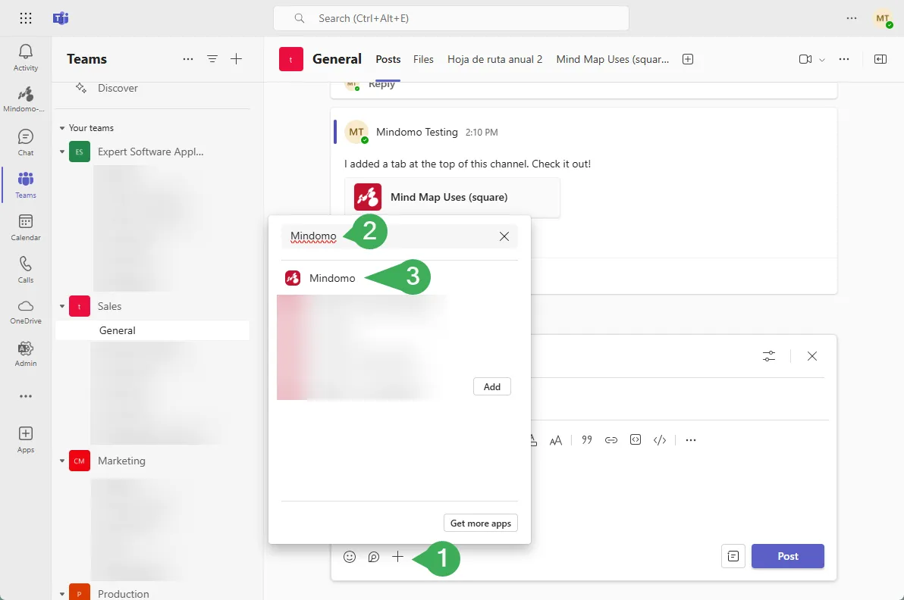
Task: Open emoji picker in compose box
Action: click(350, 557)
